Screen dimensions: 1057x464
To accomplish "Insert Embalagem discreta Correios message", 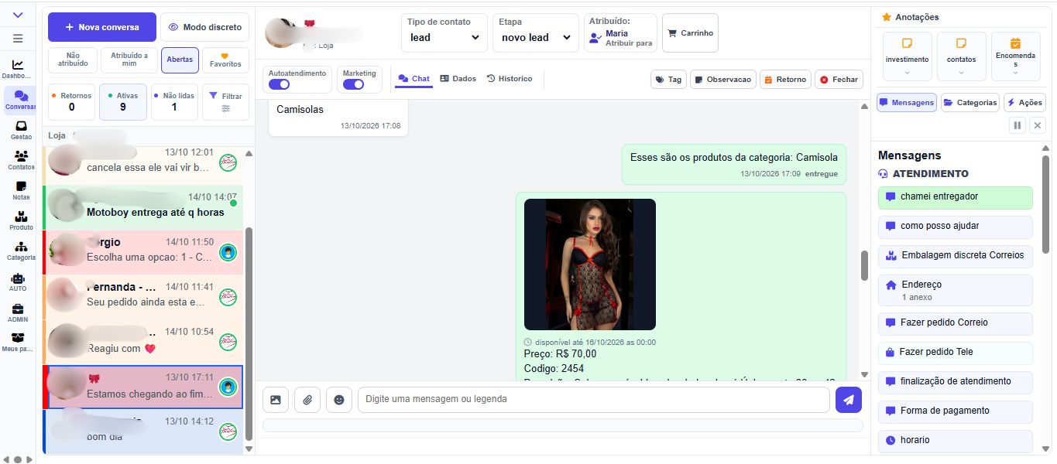I will point(956,256).
